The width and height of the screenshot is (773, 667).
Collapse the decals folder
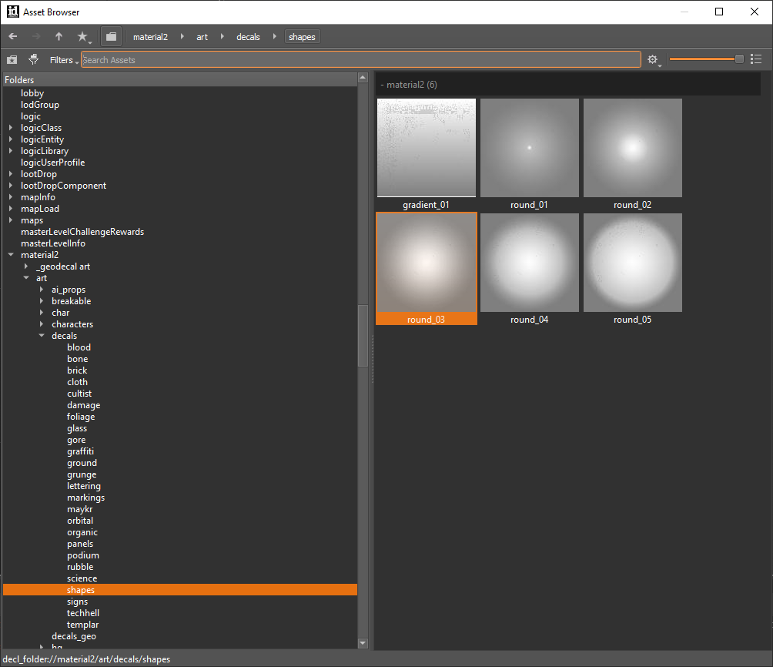point(42,336)
